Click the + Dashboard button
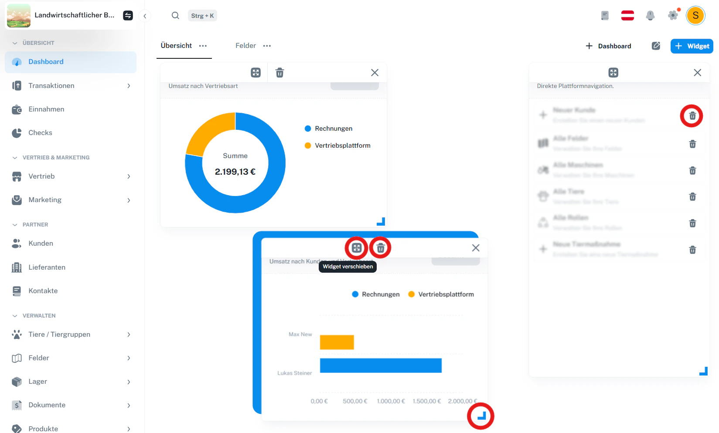The height and width of the screenshot is (433, 719). click(x=608, y=46)
